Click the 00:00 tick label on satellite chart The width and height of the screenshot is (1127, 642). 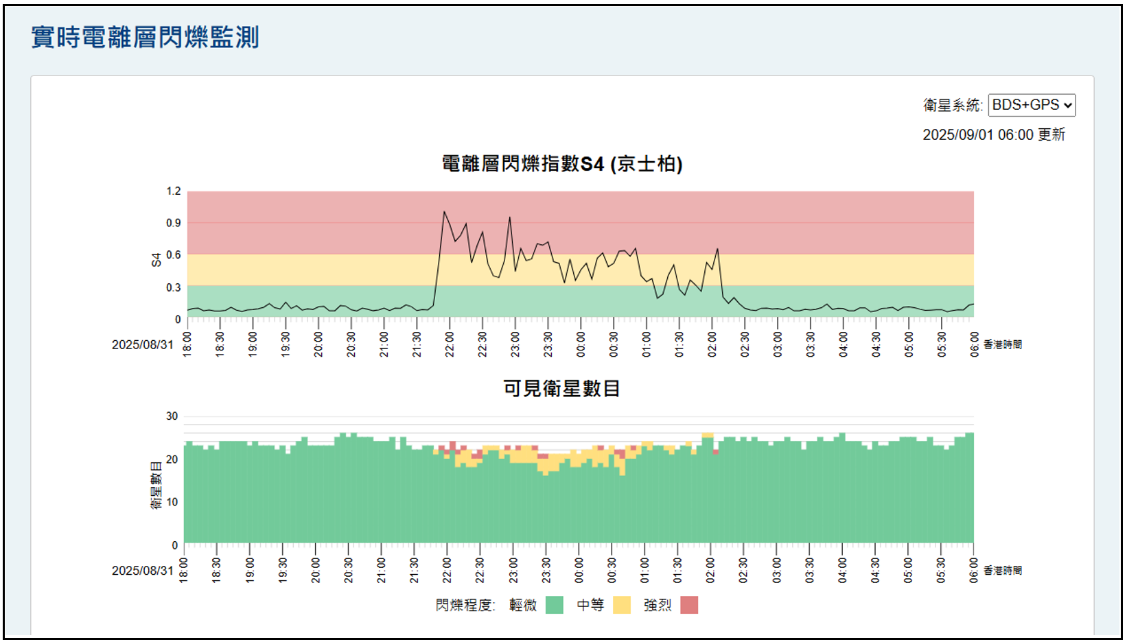pyautogui.click(x=579, y=571)
